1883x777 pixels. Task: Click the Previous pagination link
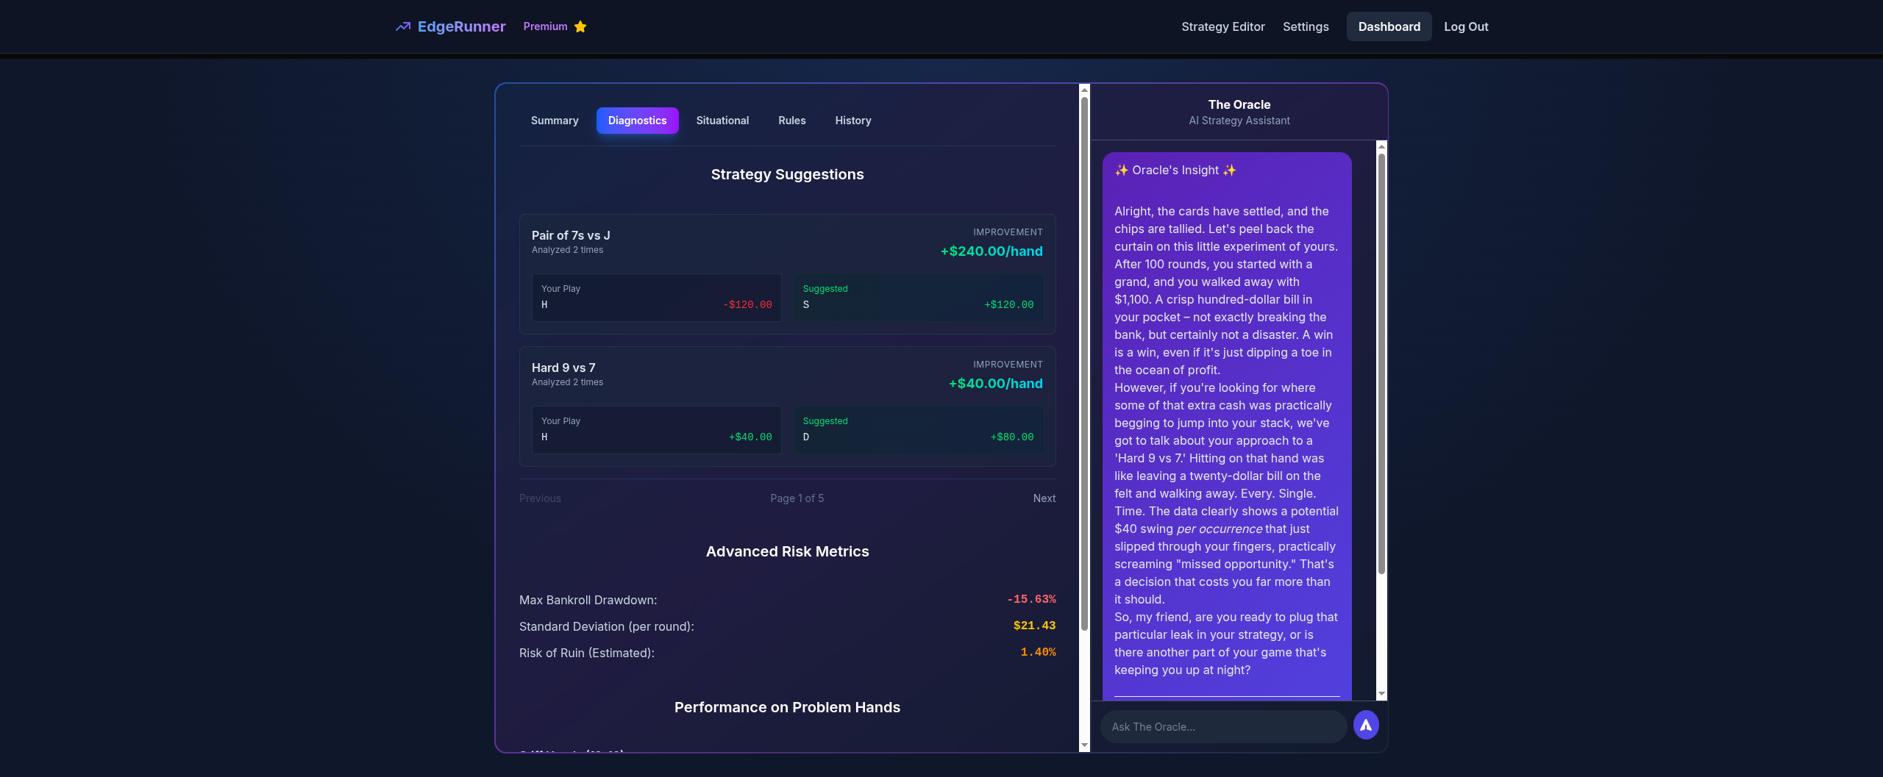point(540,498)
